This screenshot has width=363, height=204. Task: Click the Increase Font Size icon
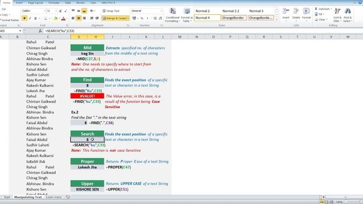pyautogui.click(x=60, y=11)
